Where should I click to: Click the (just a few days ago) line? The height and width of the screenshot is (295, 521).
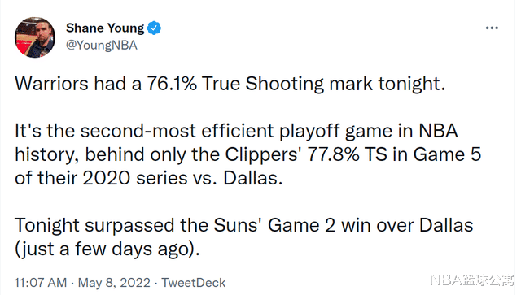coord(107,249)
